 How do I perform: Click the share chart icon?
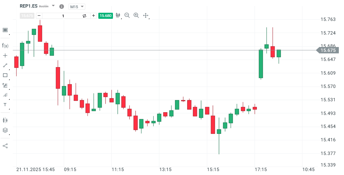[x=5, y=146]
